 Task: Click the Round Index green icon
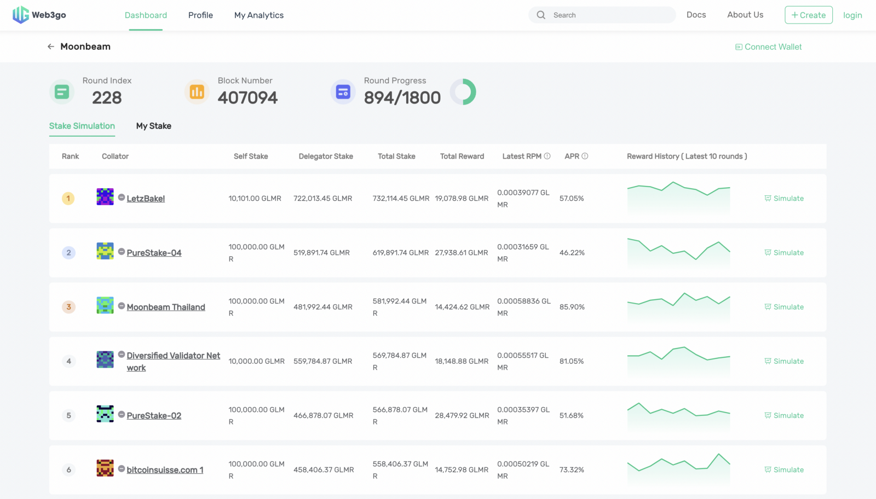point(62,92)
